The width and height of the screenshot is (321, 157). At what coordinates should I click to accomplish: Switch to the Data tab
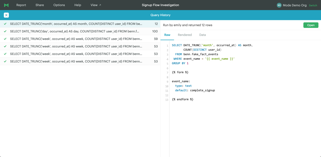pyautogui.click(x=202, y=35)
